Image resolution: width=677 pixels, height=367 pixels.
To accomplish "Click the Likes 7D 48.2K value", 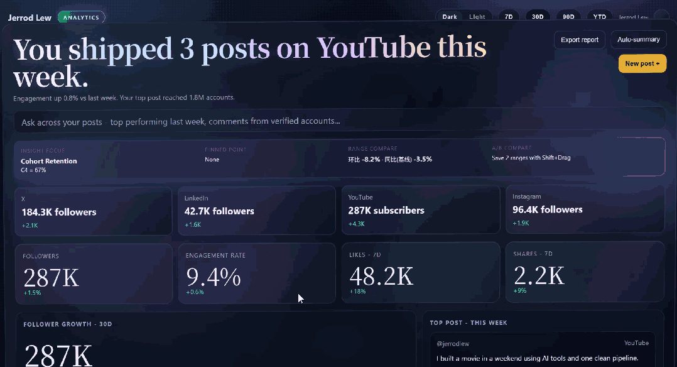I will pos(381,276).
